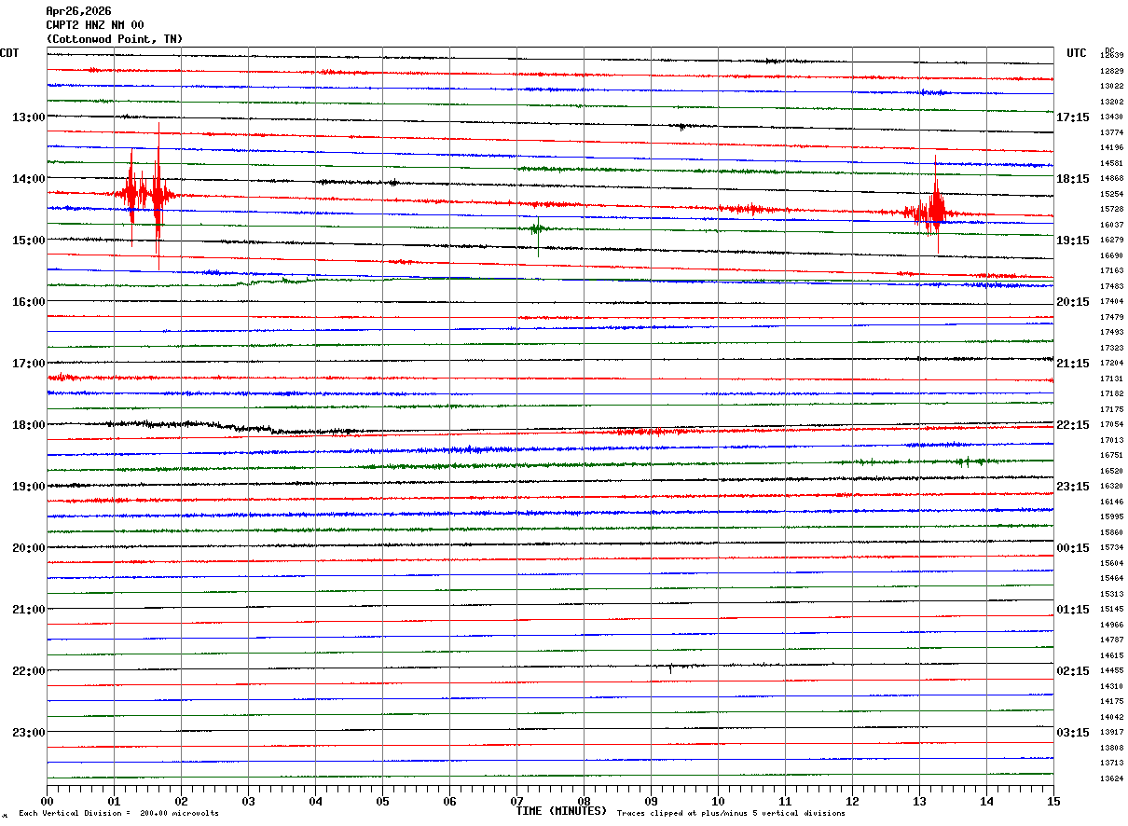Click the DC value 13430

(1111, 117)
